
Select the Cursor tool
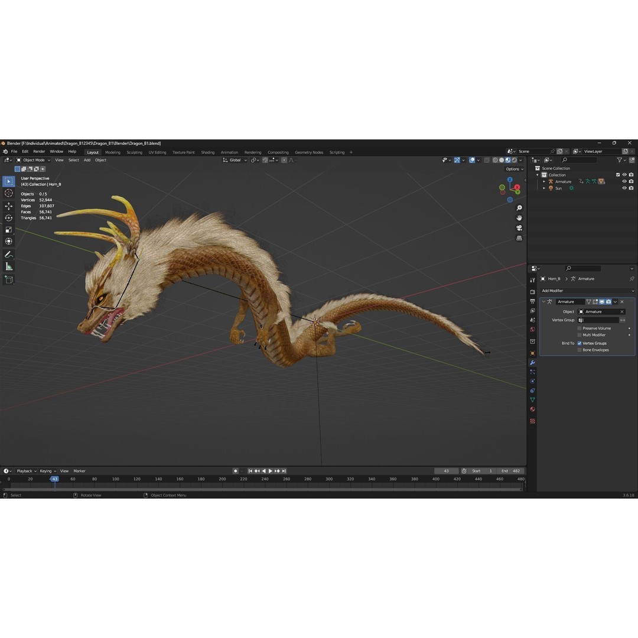[8, 193]
